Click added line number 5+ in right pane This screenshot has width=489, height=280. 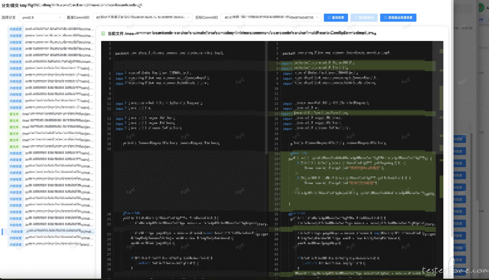click(278, 63)
